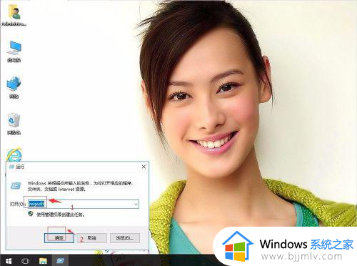Open the Recycle Bin desktop icon
The width and height of the screenshot is (357, 266).
[x=14, y=124]
